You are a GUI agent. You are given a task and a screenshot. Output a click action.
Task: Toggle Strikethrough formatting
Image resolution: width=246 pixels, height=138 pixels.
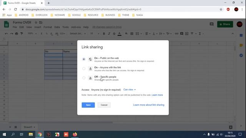point(114,34)
